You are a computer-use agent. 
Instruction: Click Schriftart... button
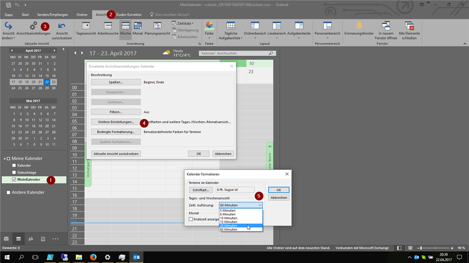click(201, 189)
